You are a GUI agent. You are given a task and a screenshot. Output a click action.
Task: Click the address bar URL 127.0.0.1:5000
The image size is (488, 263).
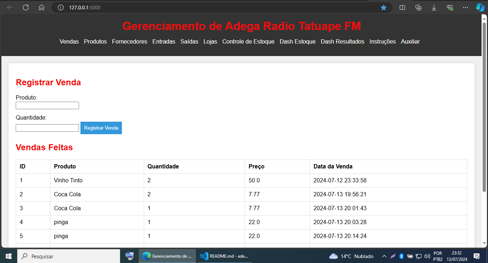click(x=85, y=7)
